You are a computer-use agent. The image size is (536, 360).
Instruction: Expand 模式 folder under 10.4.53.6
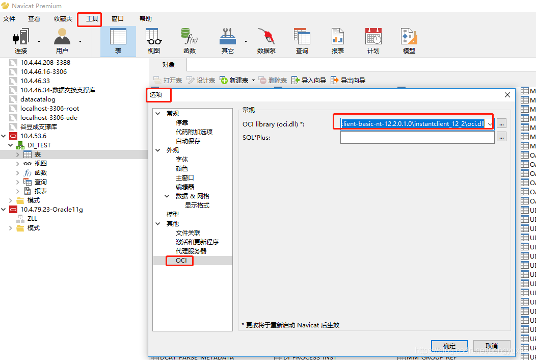pos(11,200)
